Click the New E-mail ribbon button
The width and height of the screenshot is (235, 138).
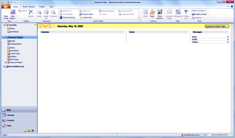pyautogui.click(x=6, y=15)
